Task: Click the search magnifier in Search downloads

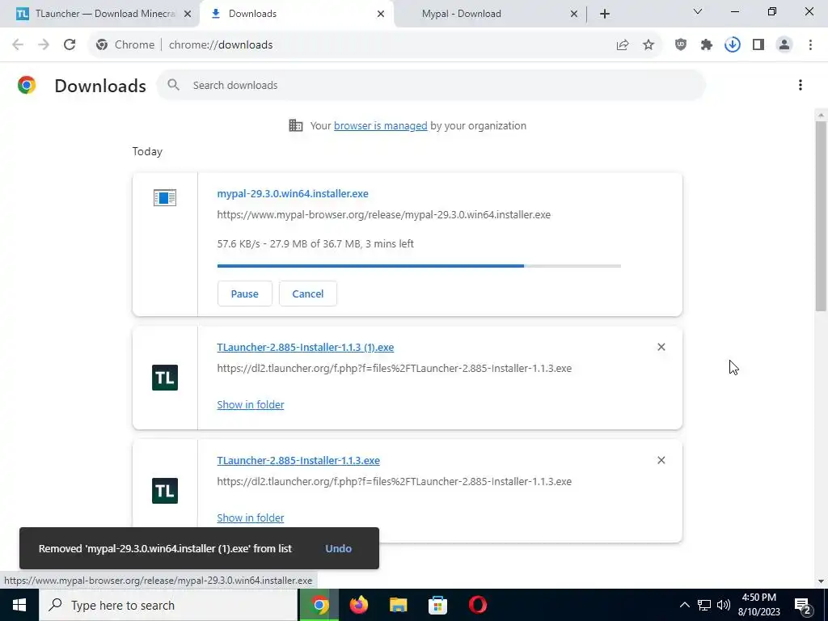Action: click(173, 85)
